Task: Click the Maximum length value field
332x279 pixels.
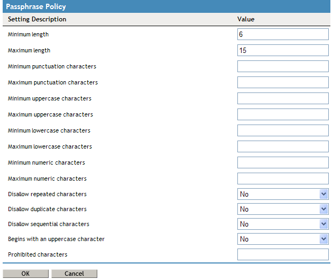Action: (x=283, y=50)
